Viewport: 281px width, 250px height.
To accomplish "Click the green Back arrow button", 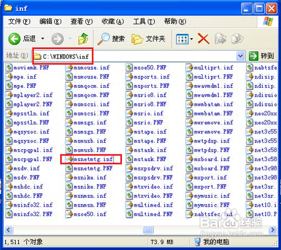I will [14, 39].
